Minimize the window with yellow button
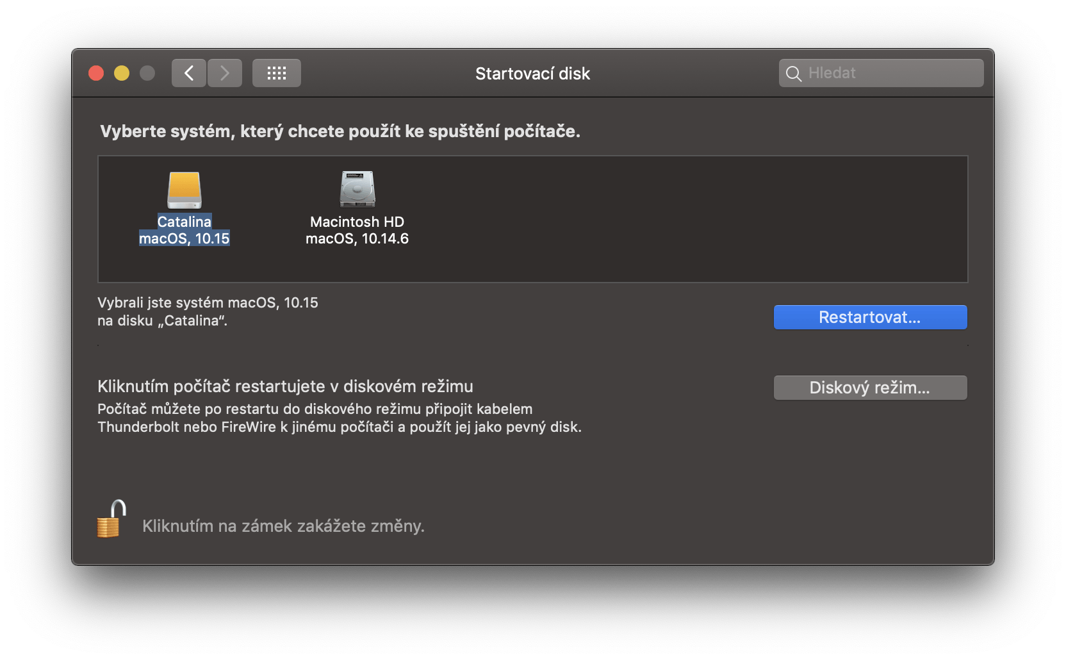The width and height of the screenshot is (1066, 660). click(122, 73)
